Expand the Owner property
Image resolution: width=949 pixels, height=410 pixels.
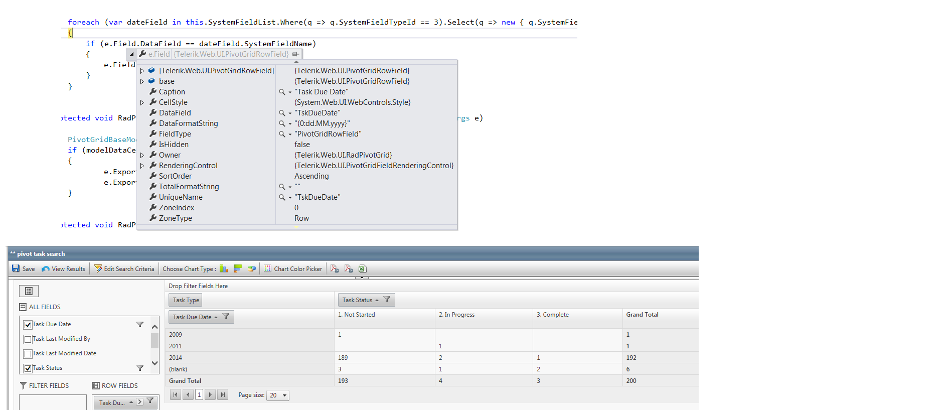pyautogui.click(x=142, y=155)
